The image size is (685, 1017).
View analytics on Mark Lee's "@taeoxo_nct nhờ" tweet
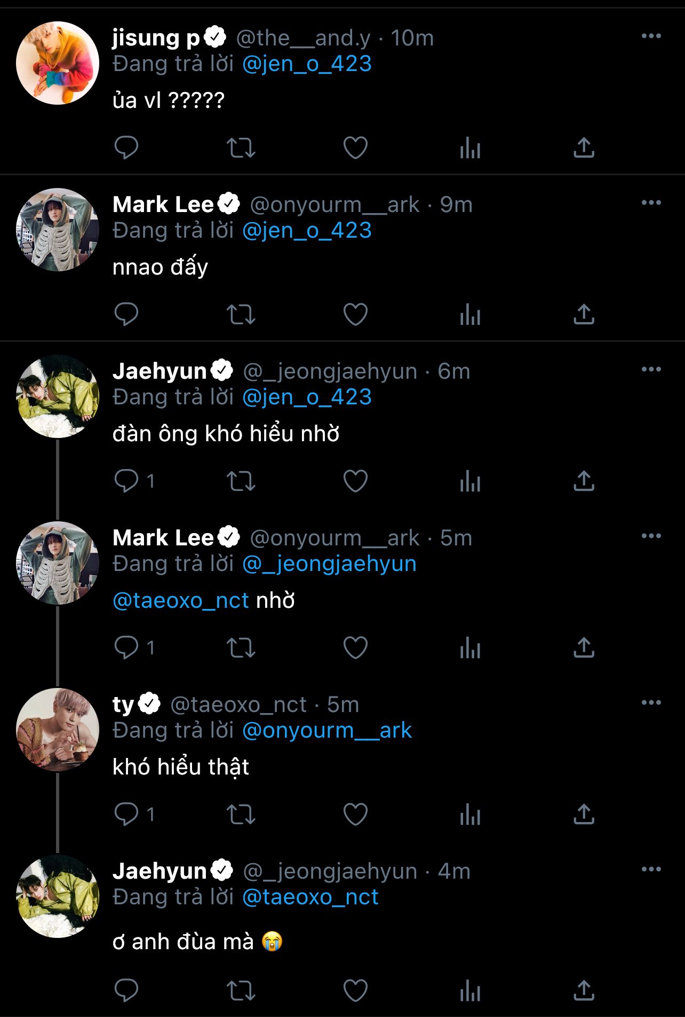pos(470,648)
